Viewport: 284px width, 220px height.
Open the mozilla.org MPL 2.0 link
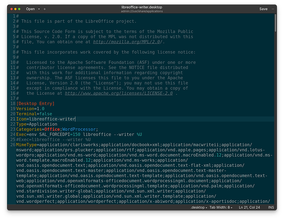tap(127, 42)
